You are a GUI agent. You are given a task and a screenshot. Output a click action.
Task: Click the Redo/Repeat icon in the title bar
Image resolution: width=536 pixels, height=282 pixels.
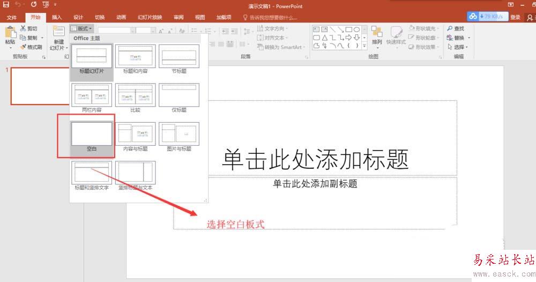[x=33, y=5]
